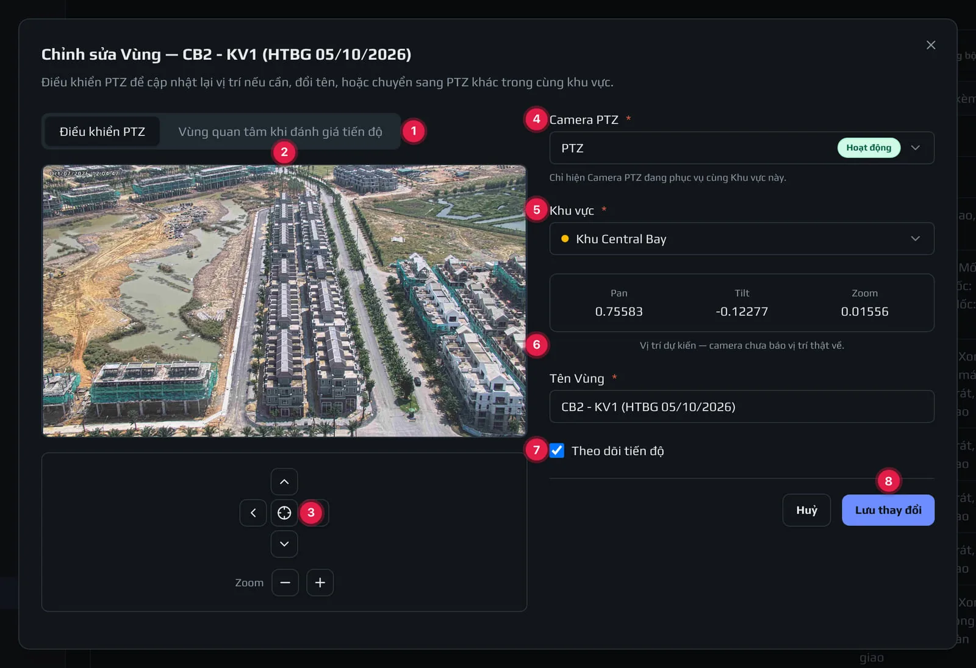Viewport: 976px width, 668px height.
Task: Click the Theo dõi tiến độ label
Action: [x=617, y=451]
